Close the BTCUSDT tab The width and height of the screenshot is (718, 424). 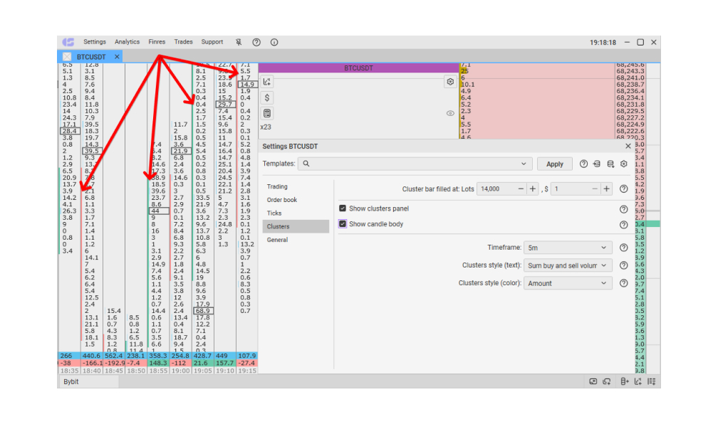point(117,57)
